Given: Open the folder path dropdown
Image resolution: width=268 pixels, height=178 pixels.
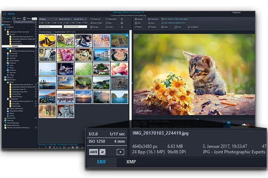Looking at the screenshot, I should click(x=25, y=22).
